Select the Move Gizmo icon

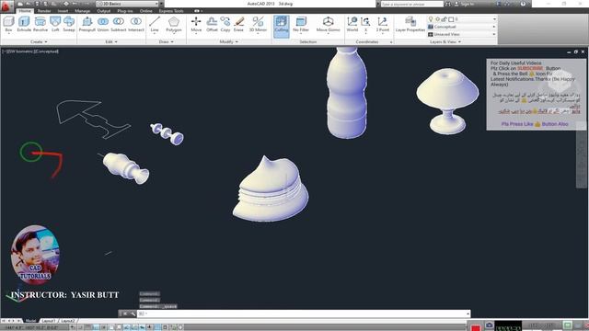point(328,22)
